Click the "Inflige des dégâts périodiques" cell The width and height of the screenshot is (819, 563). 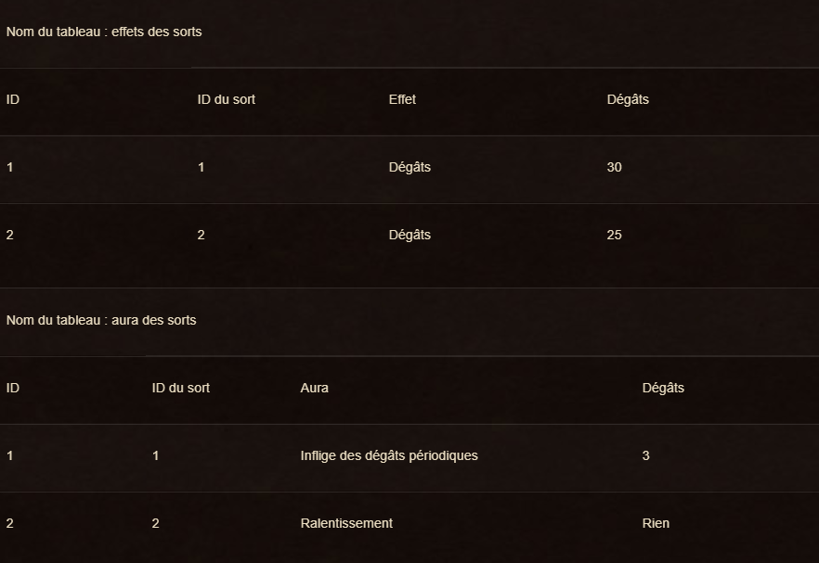pyautogui.click(x=389, y=455)
